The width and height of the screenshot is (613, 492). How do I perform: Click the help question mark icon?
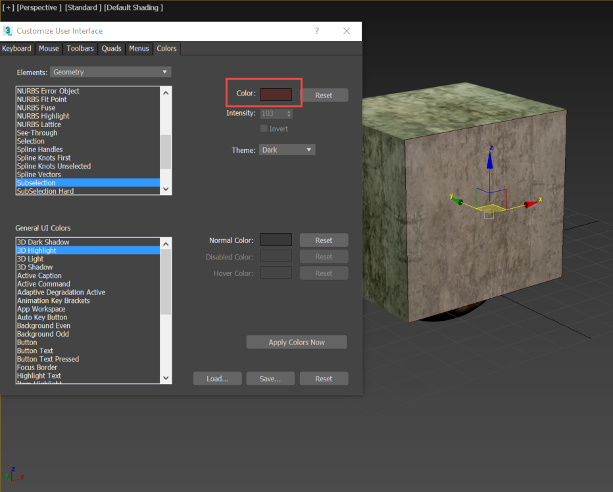tap(316, 31)
